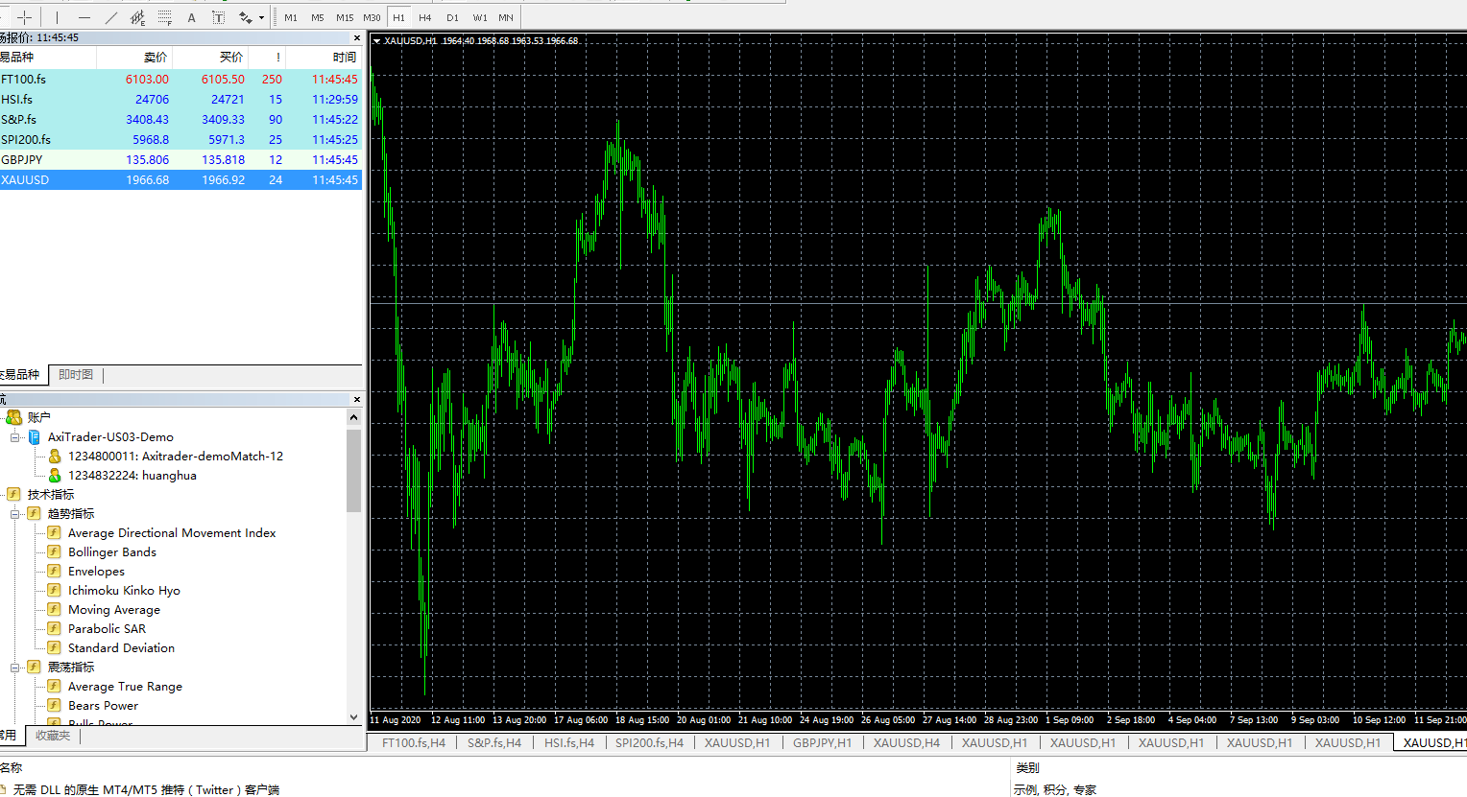Select the horizontal line drawing tool

[84, 17]
